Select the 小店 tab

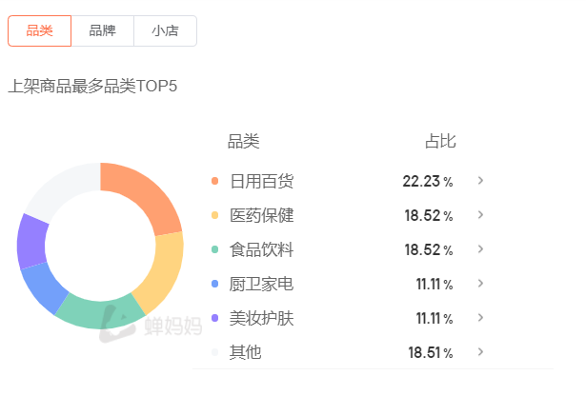tap(165, 30)
